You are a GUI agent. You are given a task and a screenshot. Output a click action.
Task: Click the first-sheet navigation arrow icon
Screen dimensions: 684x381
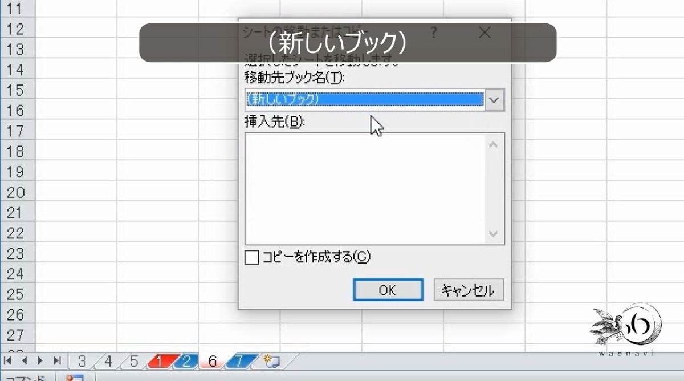point(6,362)
